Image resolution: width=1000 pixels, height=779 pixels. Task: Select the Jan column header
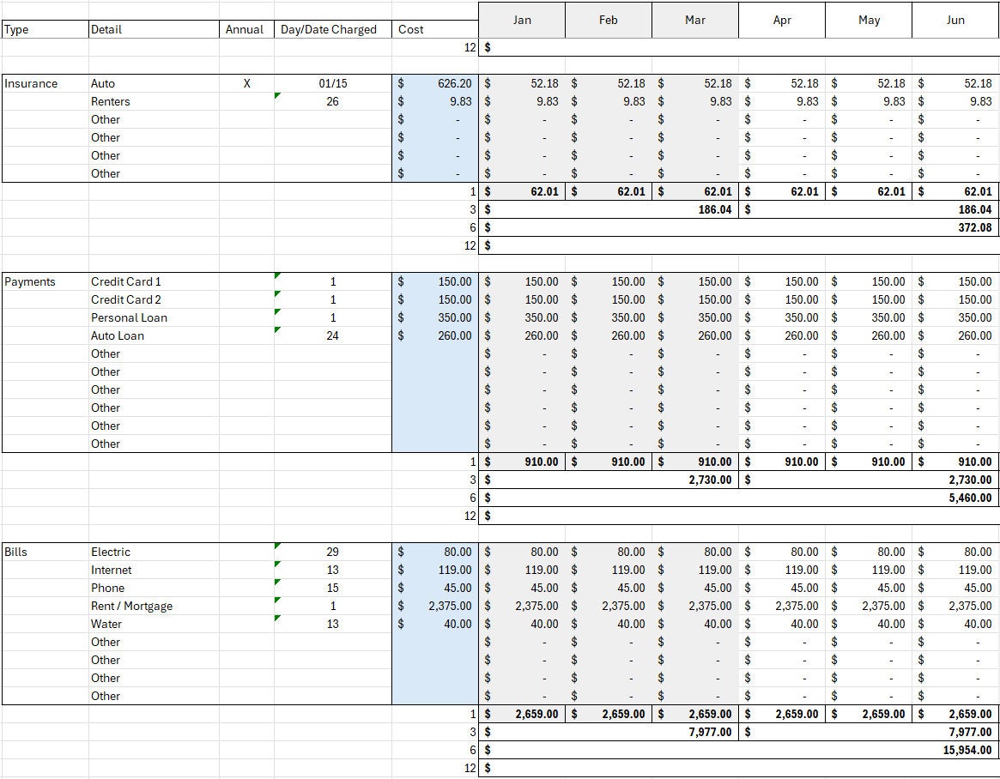pyautogui.click(x=522, y=20)
